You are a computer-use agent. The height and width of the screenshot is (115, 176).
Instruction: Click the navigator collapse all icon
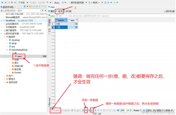pos(34,6)
